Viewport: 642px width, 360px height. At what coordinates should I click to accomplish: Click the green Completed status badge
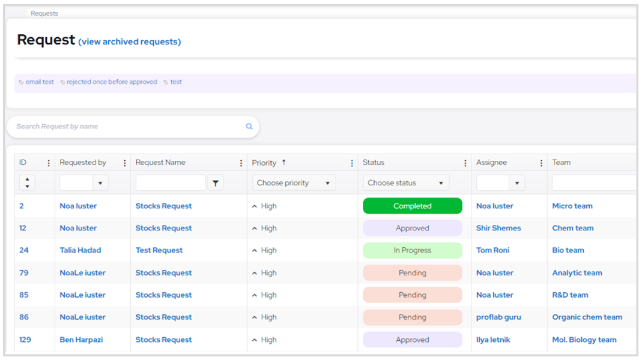click(x=412, y=206)
